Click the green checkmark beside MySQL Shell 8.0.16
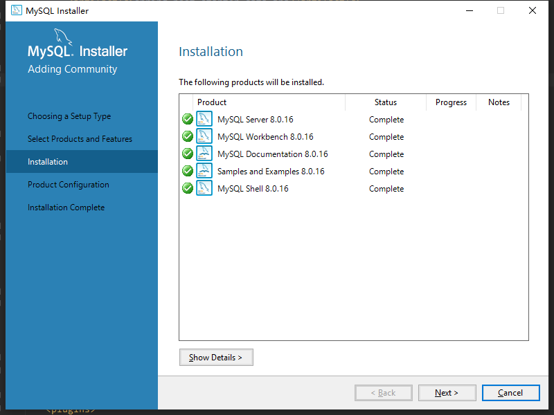This screenshot has height=415, width=554. (x=188, y=188)
